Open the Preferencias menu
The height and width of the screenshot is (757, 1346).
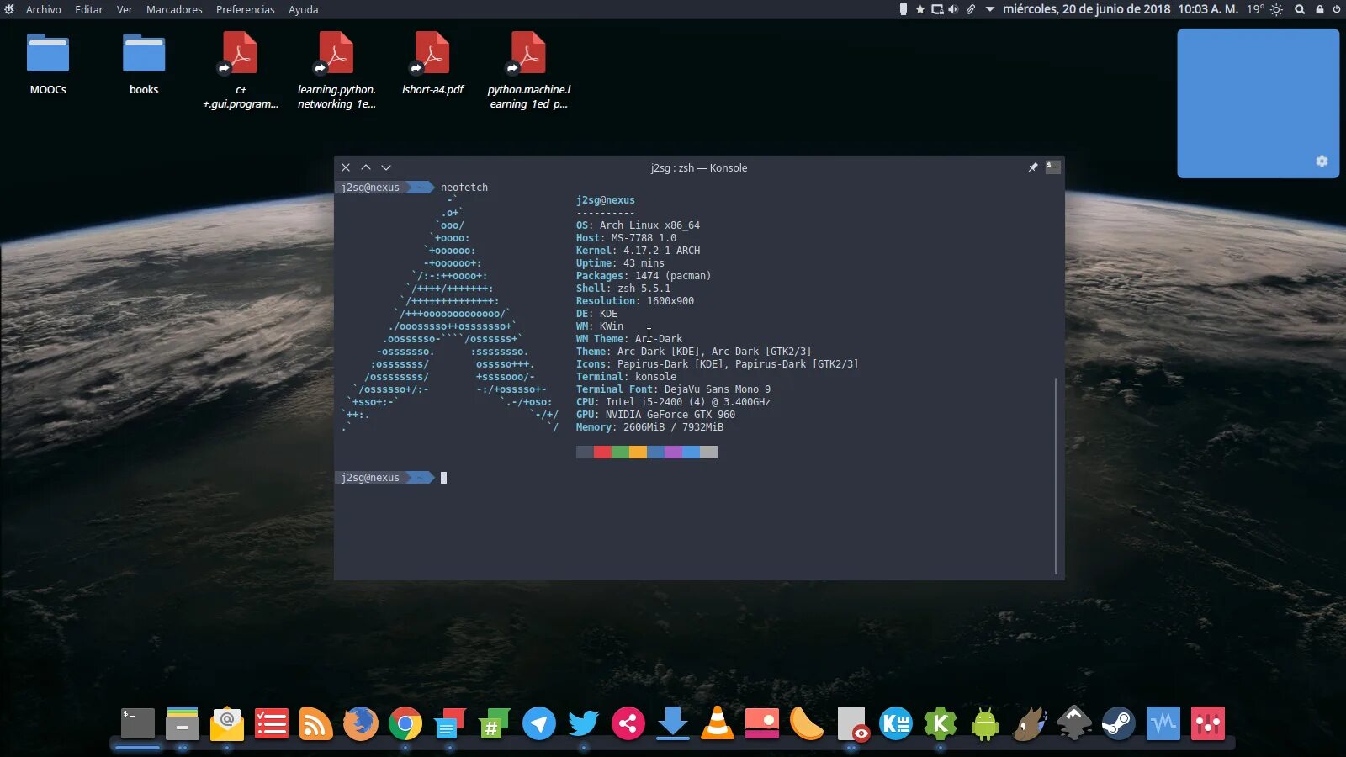point(246,9)
